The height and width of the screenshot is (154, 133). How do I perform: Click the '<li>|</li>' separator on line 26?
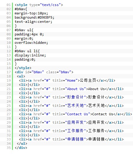pos(29,110)
